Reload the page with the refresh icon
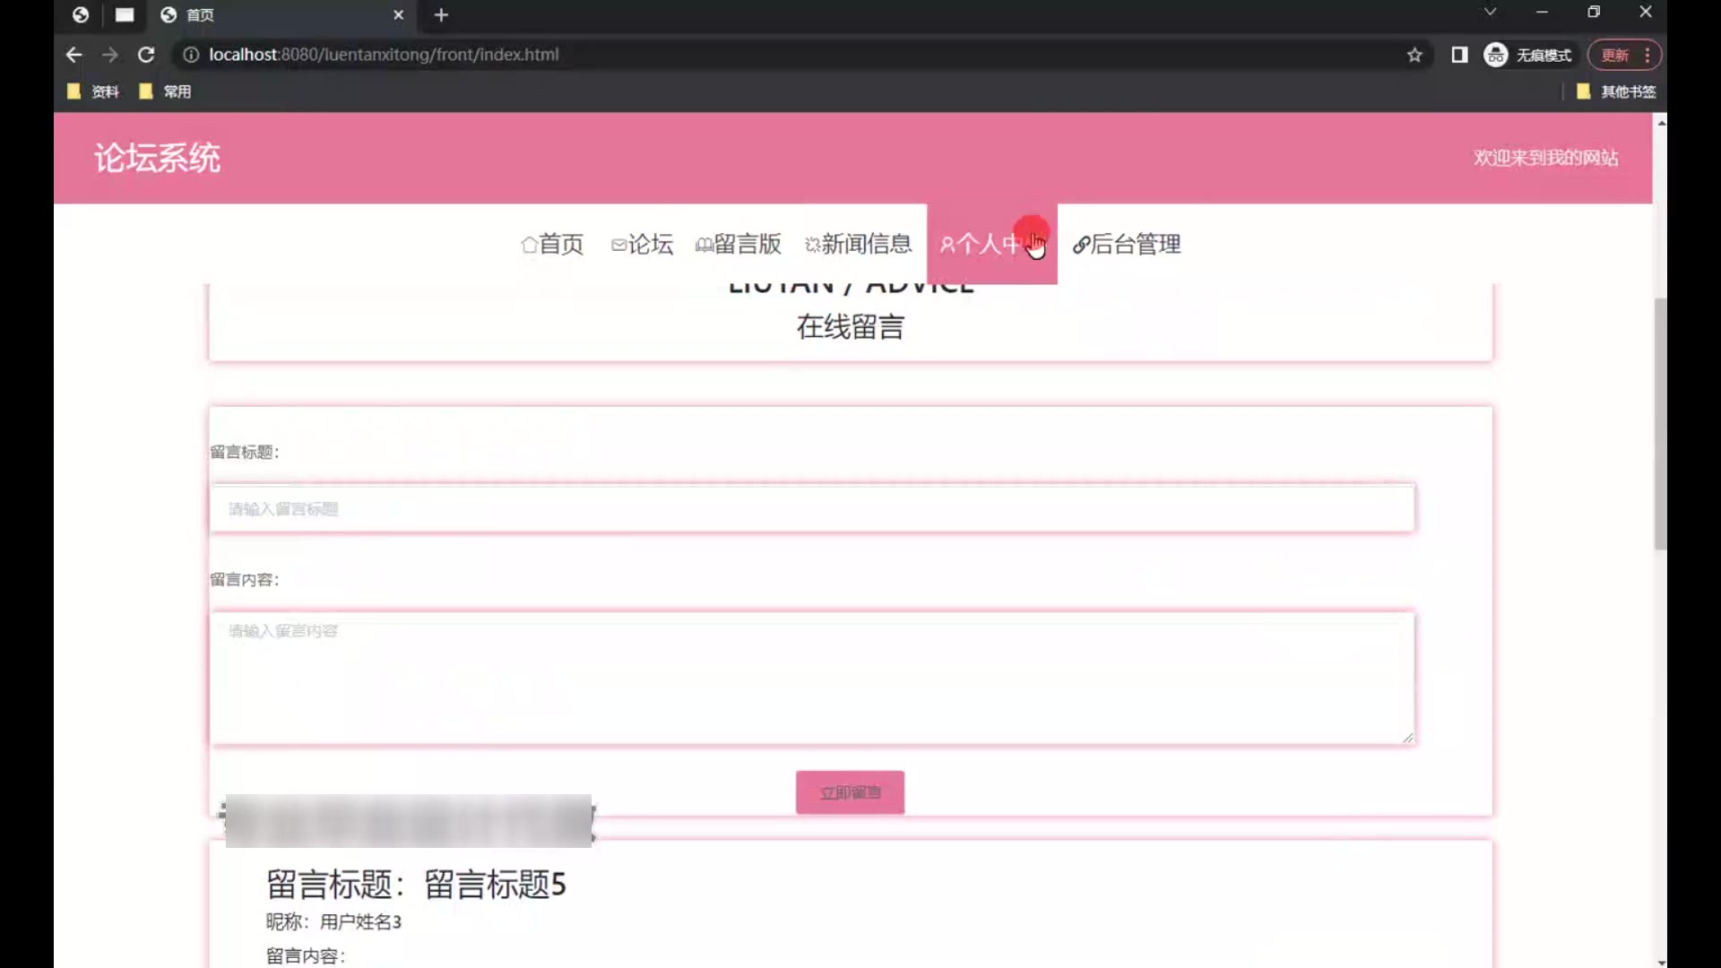Viewport: 1721px width, 968px height. tap(146, 55)
